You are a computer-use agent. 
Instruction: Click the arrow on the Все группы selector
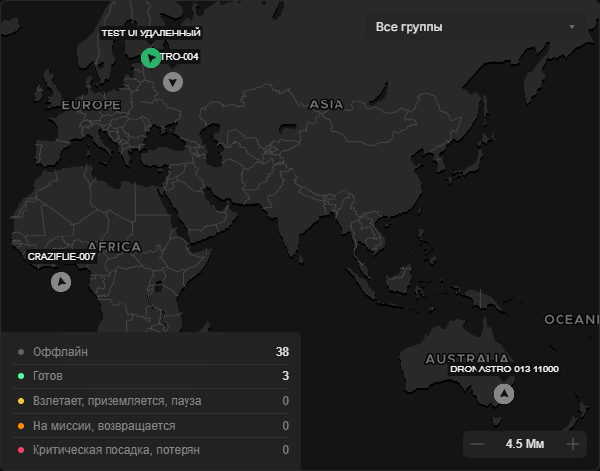572,27
